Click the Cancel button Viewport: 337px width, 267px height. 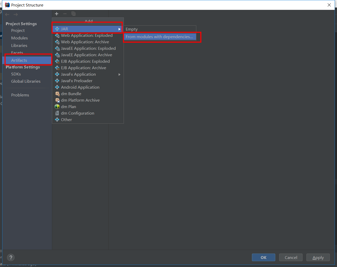291,257
